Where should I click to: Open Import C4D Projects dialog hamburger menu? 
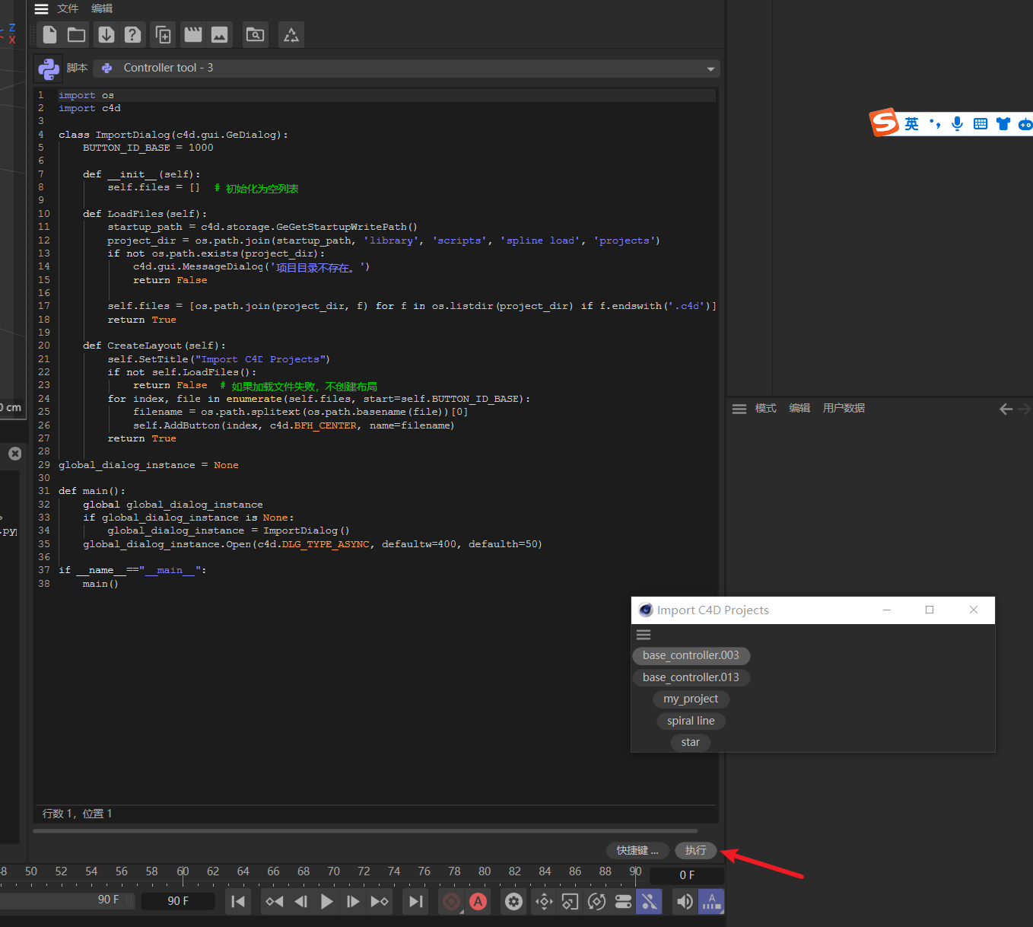click(644, 635)
